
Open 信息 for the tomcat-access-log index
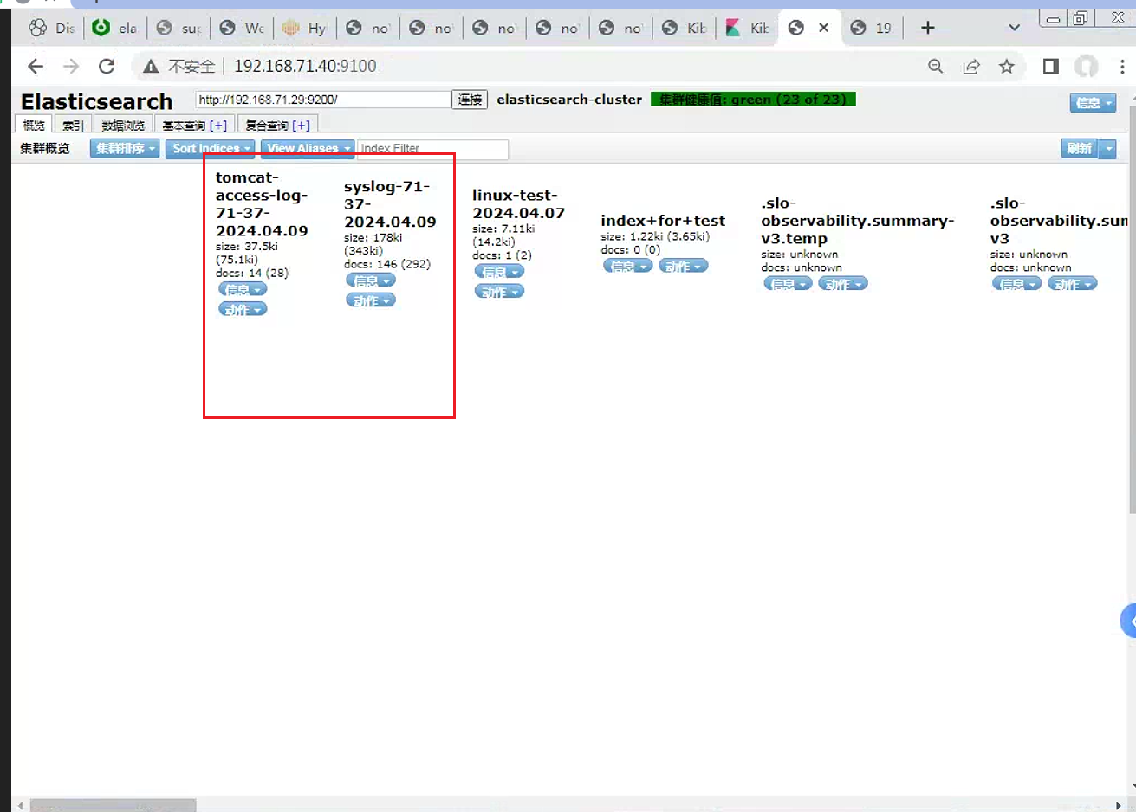243,290
